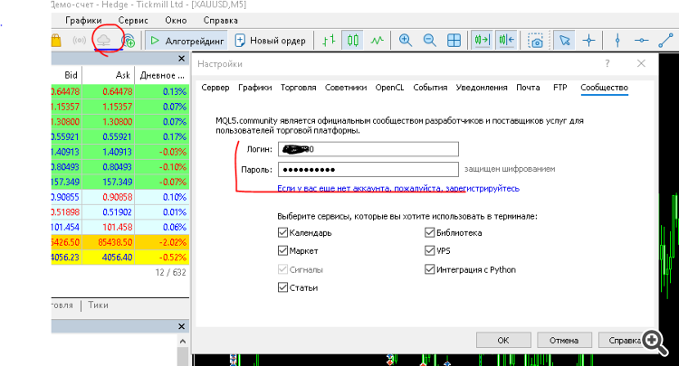Image resolution: width=679 pixels, height=366 pixels.
Task: Tile windows using the grid icon
Action: point(454,41)
